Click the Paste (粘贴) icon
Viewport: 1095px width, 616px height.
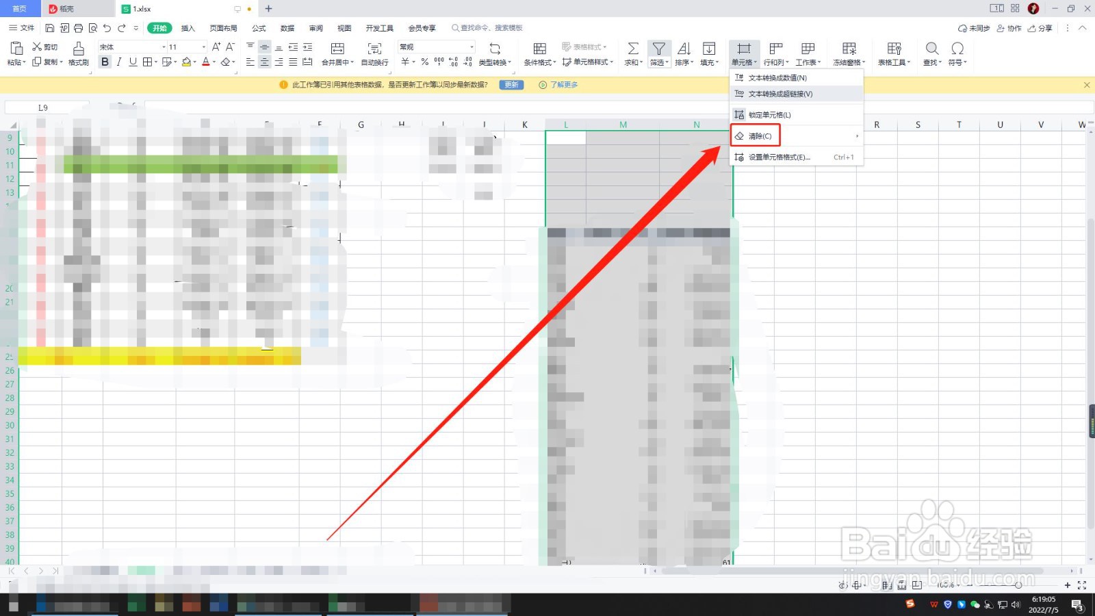pos(16,48)
